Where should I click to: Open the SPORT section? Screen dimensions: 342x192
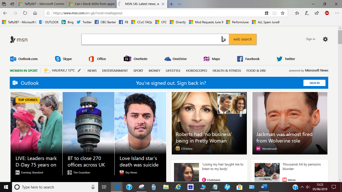(x=138, y=70)
